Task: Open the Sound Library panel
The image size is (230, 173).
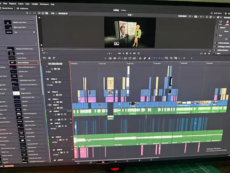Action: 7,8
